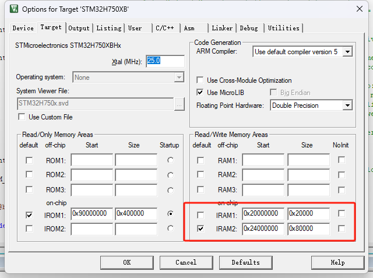Browse for System Viewer File with ellipsis button
This screenshot has height=278, width=373.
tap(180, 104)
